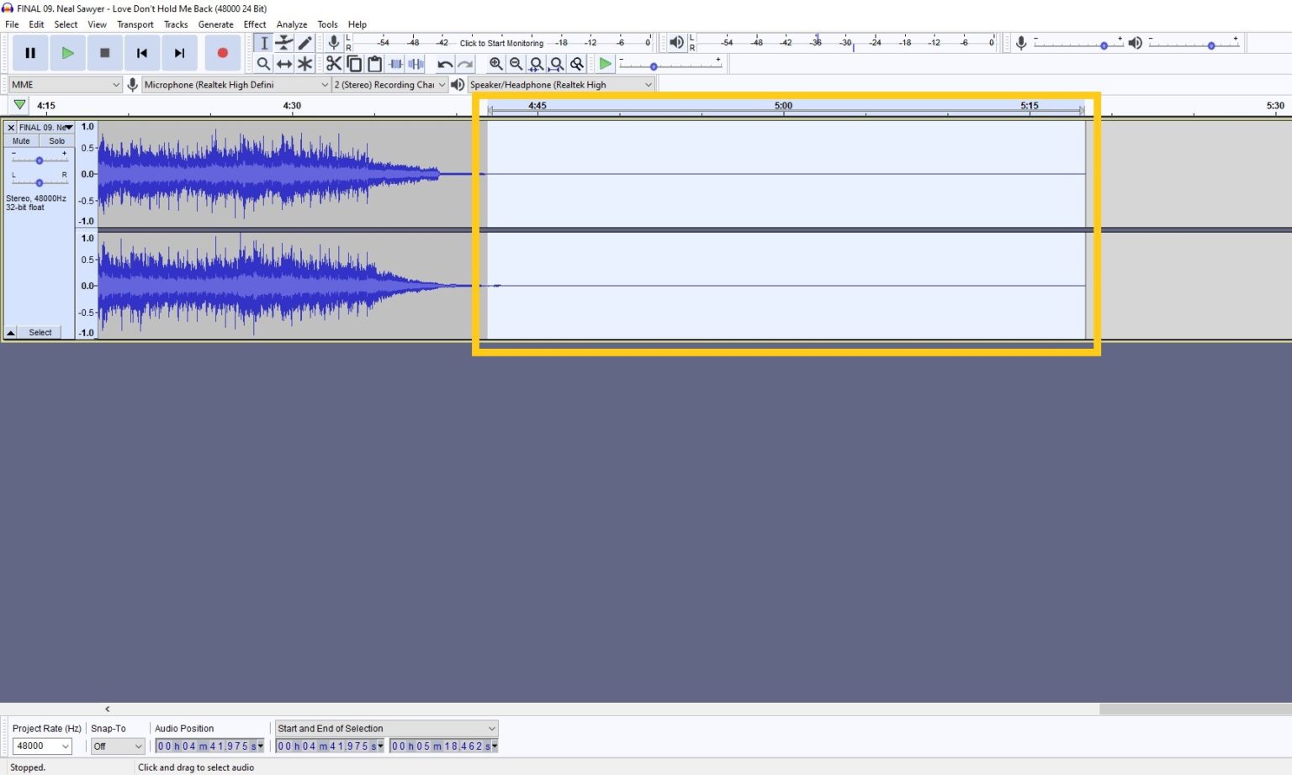Silence the selected audio
The height and width of the screenshot is (775, 1292).
[416, 63]
